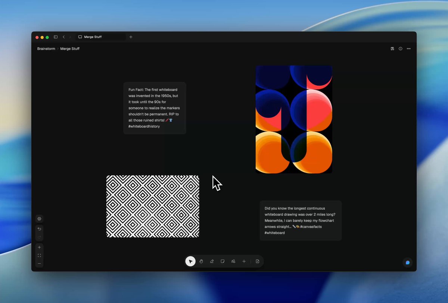Open the blue chat bubble button

408,262
